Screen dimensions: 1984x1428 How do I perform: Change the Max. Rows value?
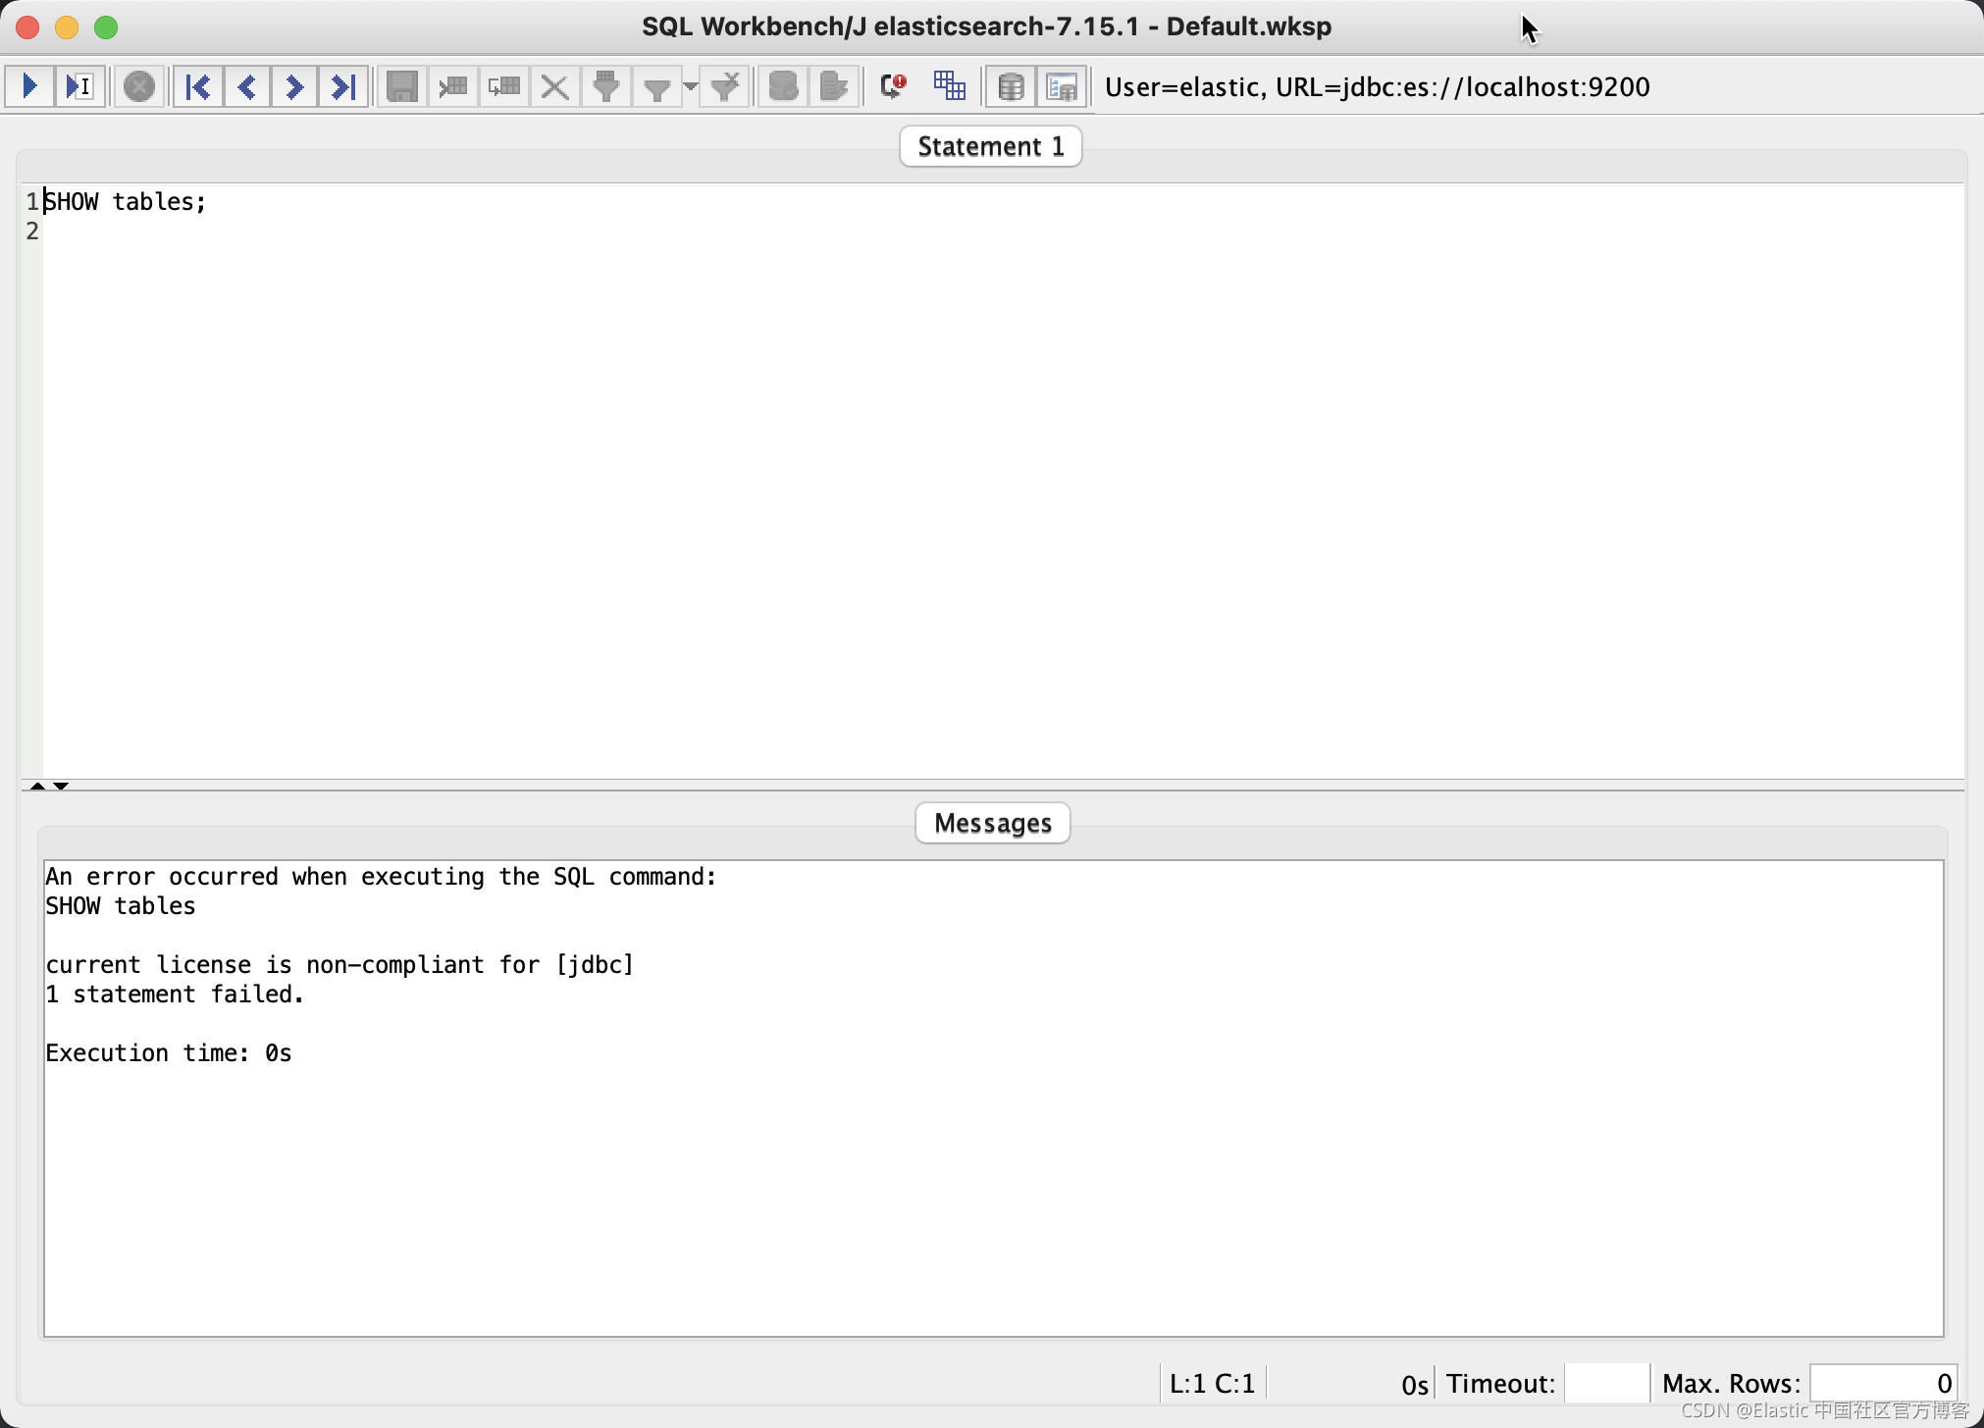click(1880, 1382)
